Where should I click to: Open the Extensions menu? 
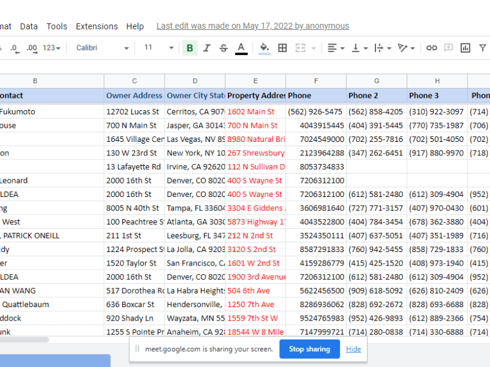pyautogui.click(x=97, y=26)
